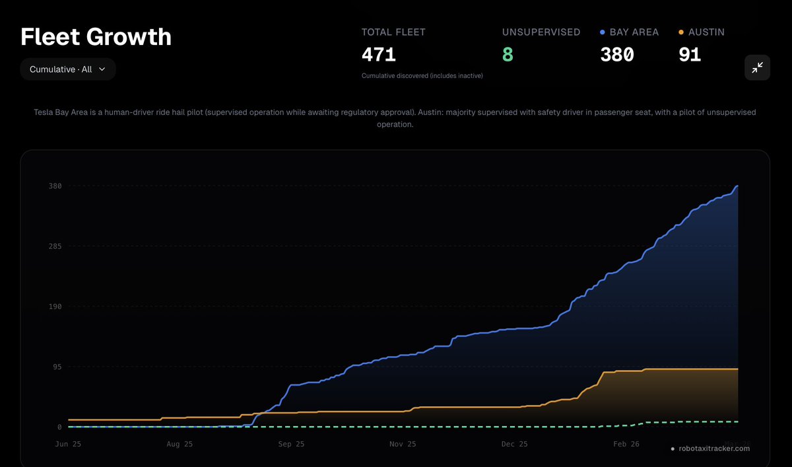Screen dimensions: 792x467
Task: Click the 285 y-axis label
Action: coord(55,246)
